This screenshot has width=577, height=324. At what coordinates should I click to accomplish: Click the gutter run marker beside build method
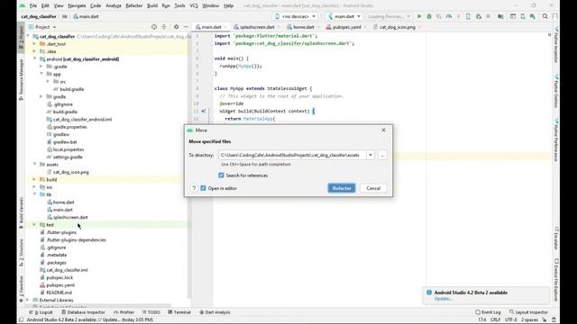point(203,111)
